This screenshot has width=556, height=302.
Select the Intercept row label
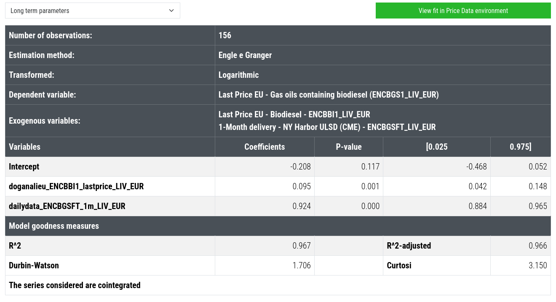pyautogui.click(x=24, y=167)
